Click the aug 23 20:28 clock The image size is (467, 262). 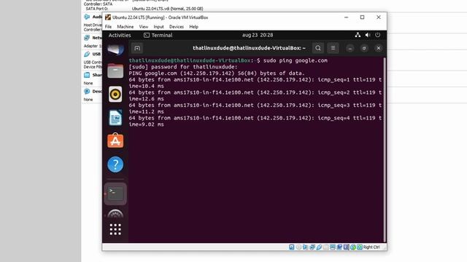[x=258, y=35]
